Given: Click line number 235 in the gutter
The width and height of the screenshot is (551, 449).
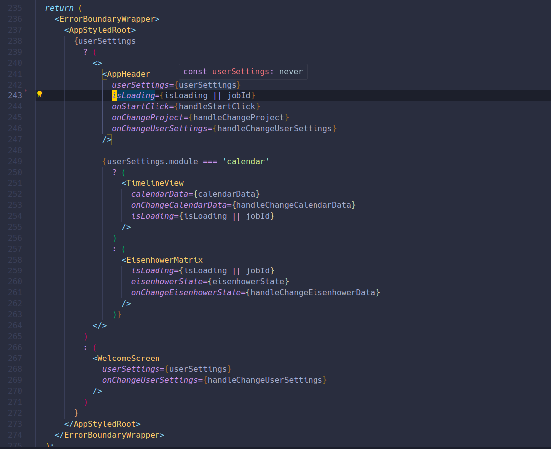Looking at the screenshot, I should click(x=15, y=8).
